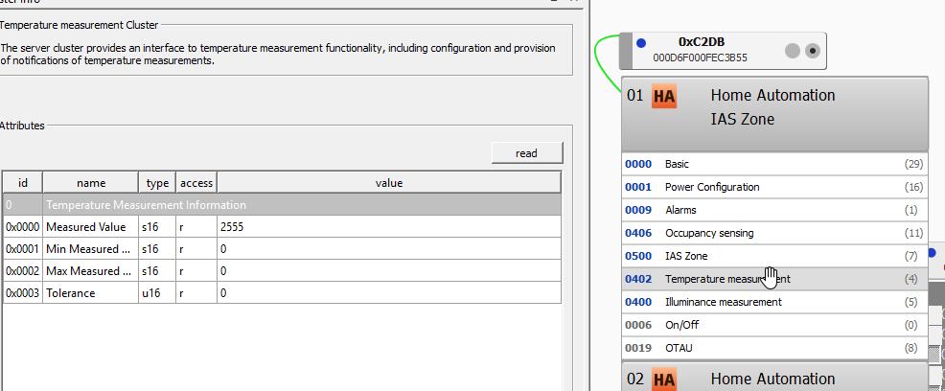Select the Tolerance attribute row

click(282, 293)
